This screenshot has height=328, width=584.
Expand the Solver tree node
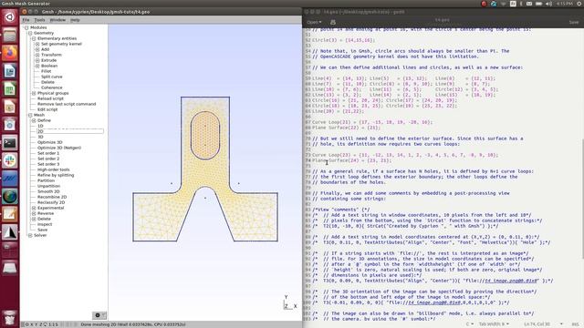(x=30, y=235)
